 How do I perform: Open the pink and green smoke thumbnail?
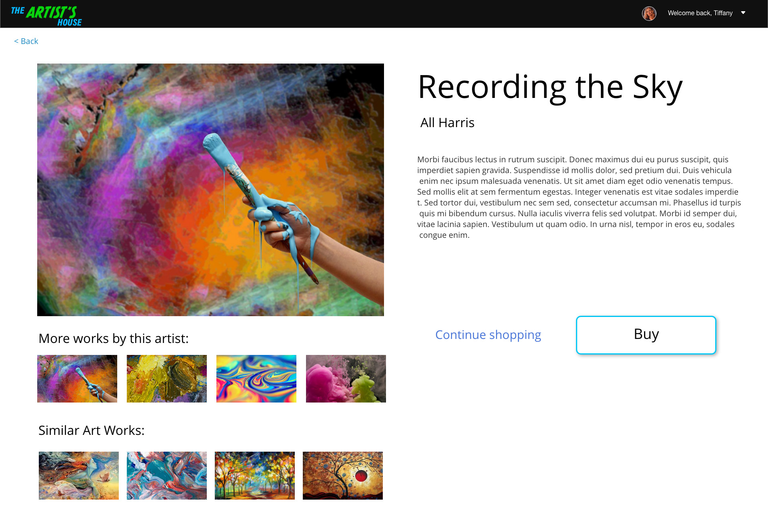click(346, 379)
